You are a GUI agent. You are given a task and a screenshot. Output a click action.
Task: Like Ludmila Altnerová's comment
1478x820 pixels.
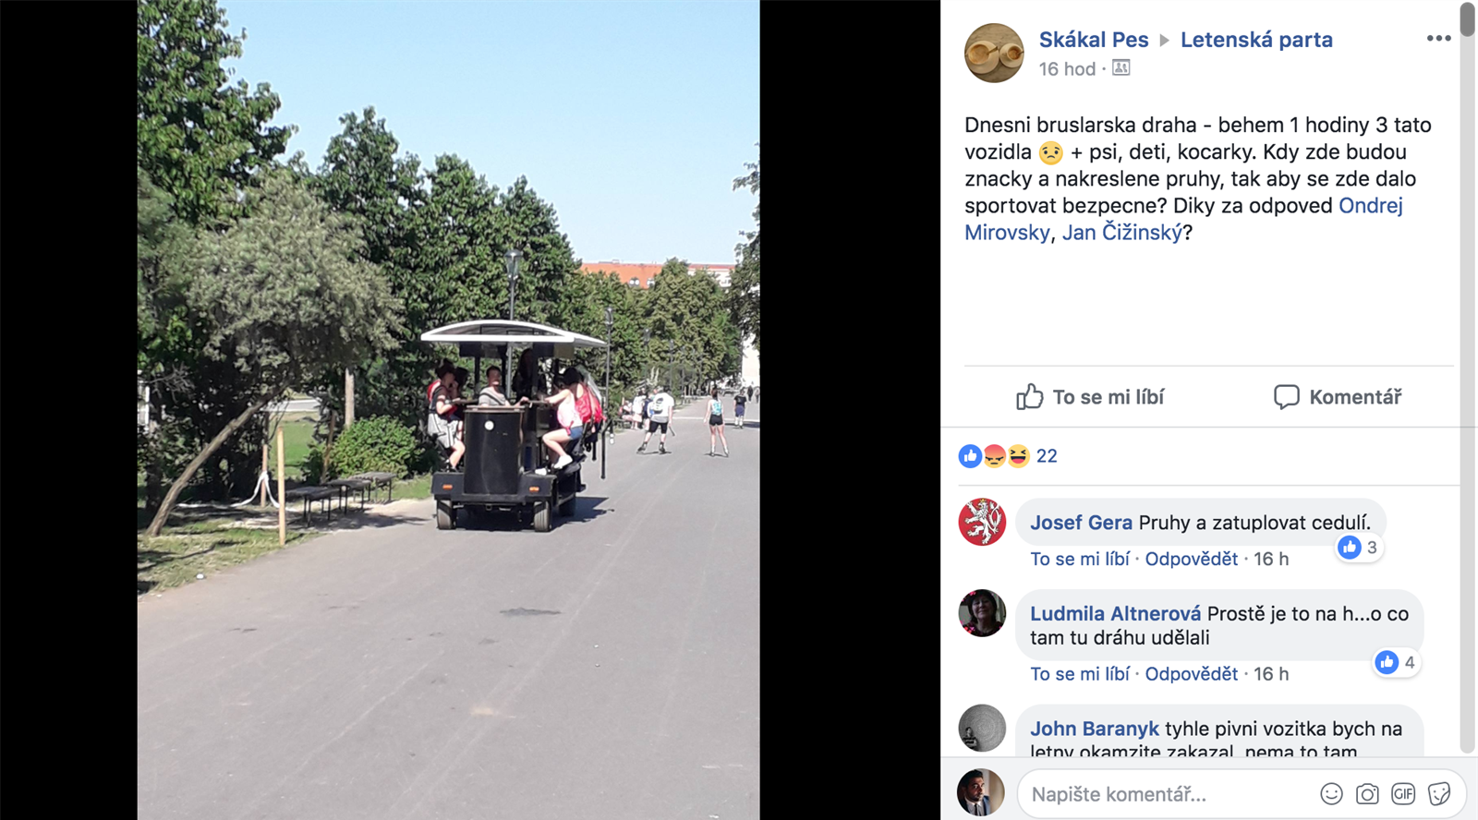(x=1080, y=674)
